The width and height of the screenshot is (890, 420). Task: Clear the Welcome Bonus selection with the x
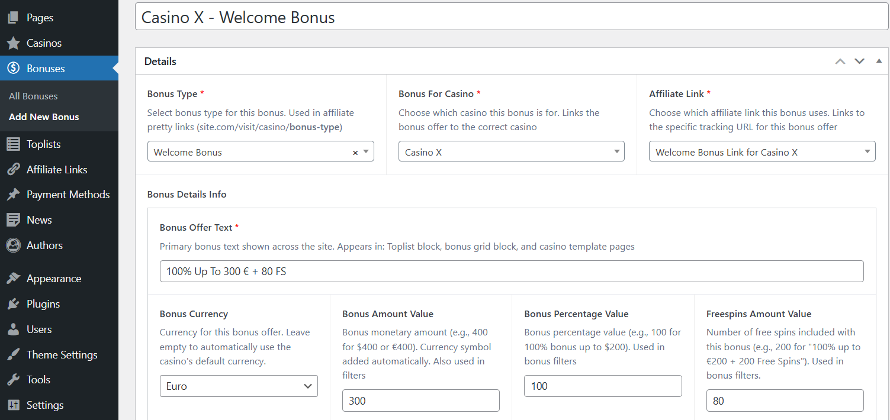(x=355, y=153)
